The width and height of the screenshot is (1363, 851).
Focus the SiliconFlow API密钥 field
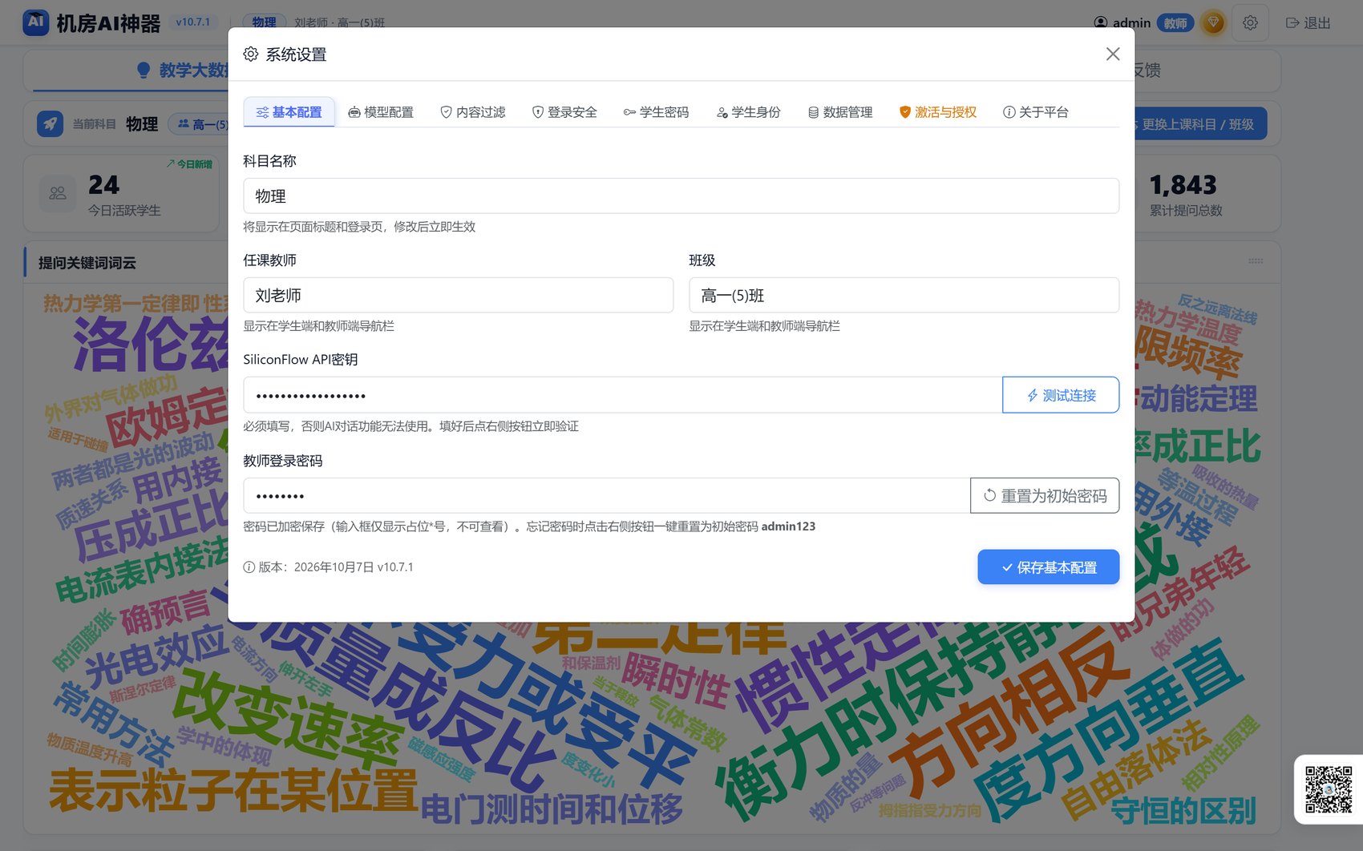tap(622, 395)
